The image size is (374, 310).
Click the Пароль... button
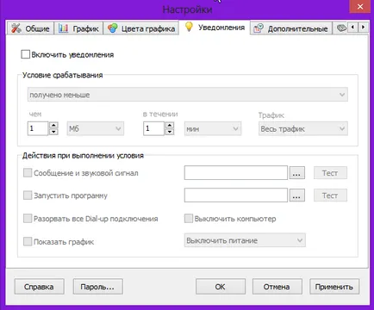[97, 287]
